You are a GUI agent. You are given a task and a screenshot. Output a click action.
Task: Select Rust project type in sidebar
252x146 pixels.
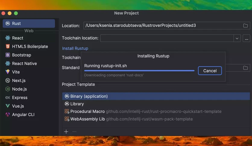coord(29,24)
